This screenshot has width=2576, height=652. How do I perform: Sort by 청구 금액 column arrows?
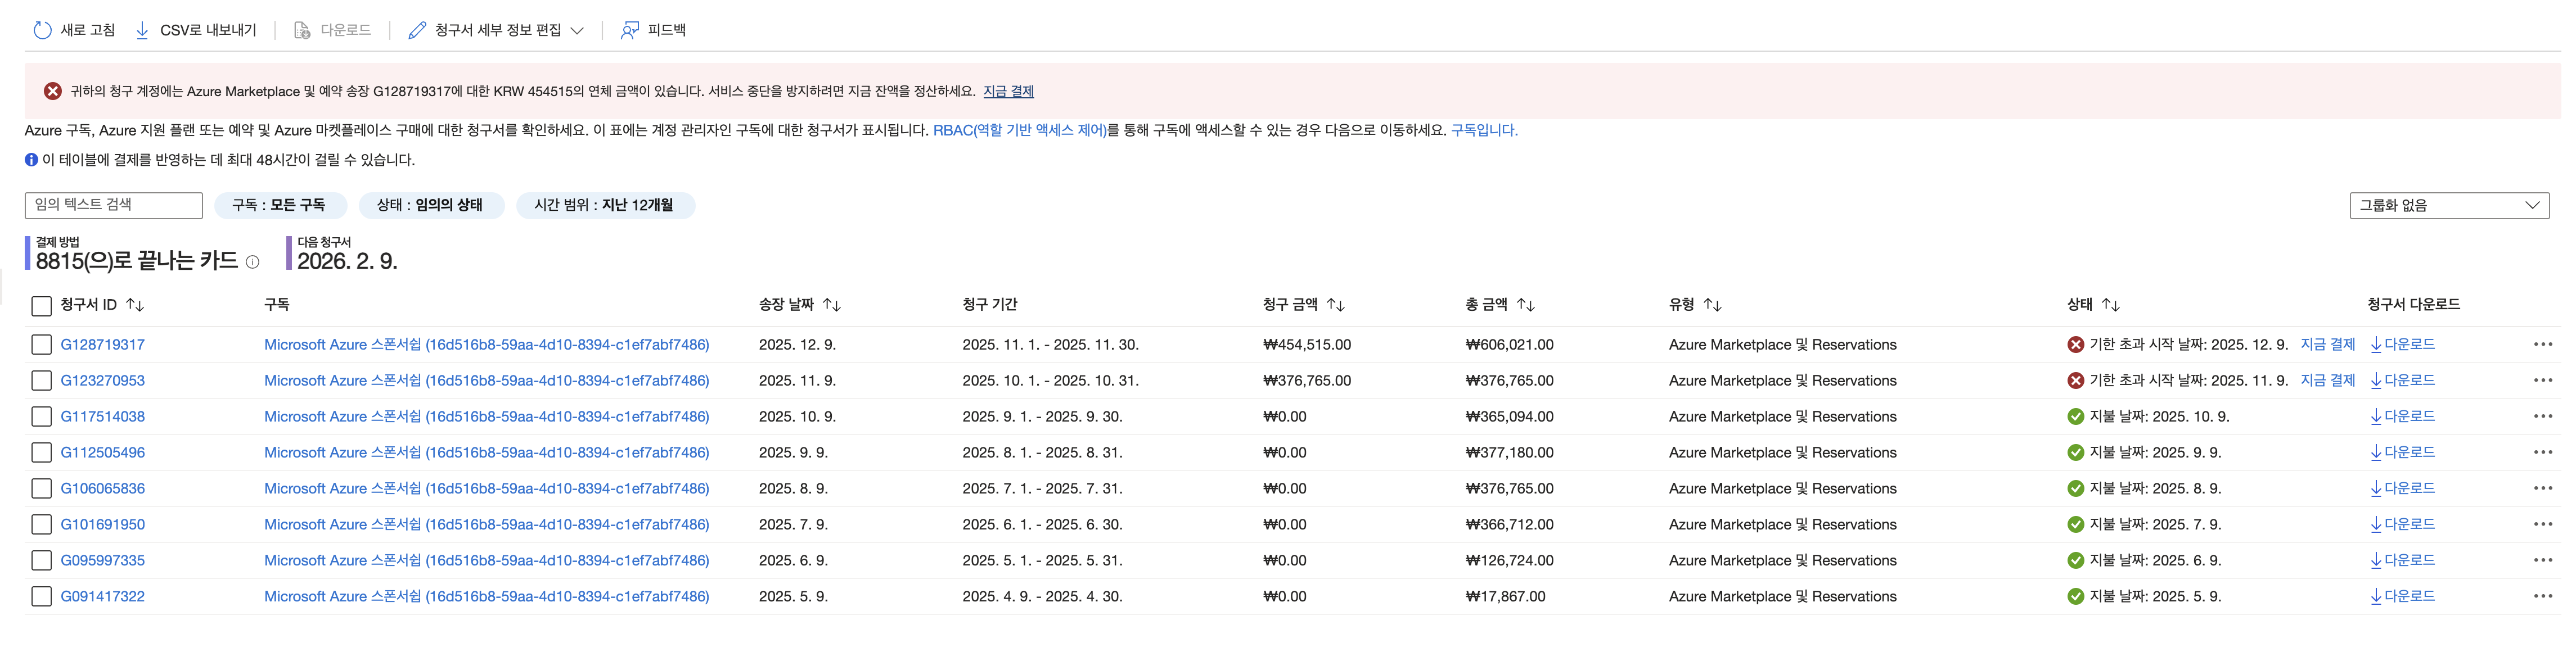(1336, 305)
